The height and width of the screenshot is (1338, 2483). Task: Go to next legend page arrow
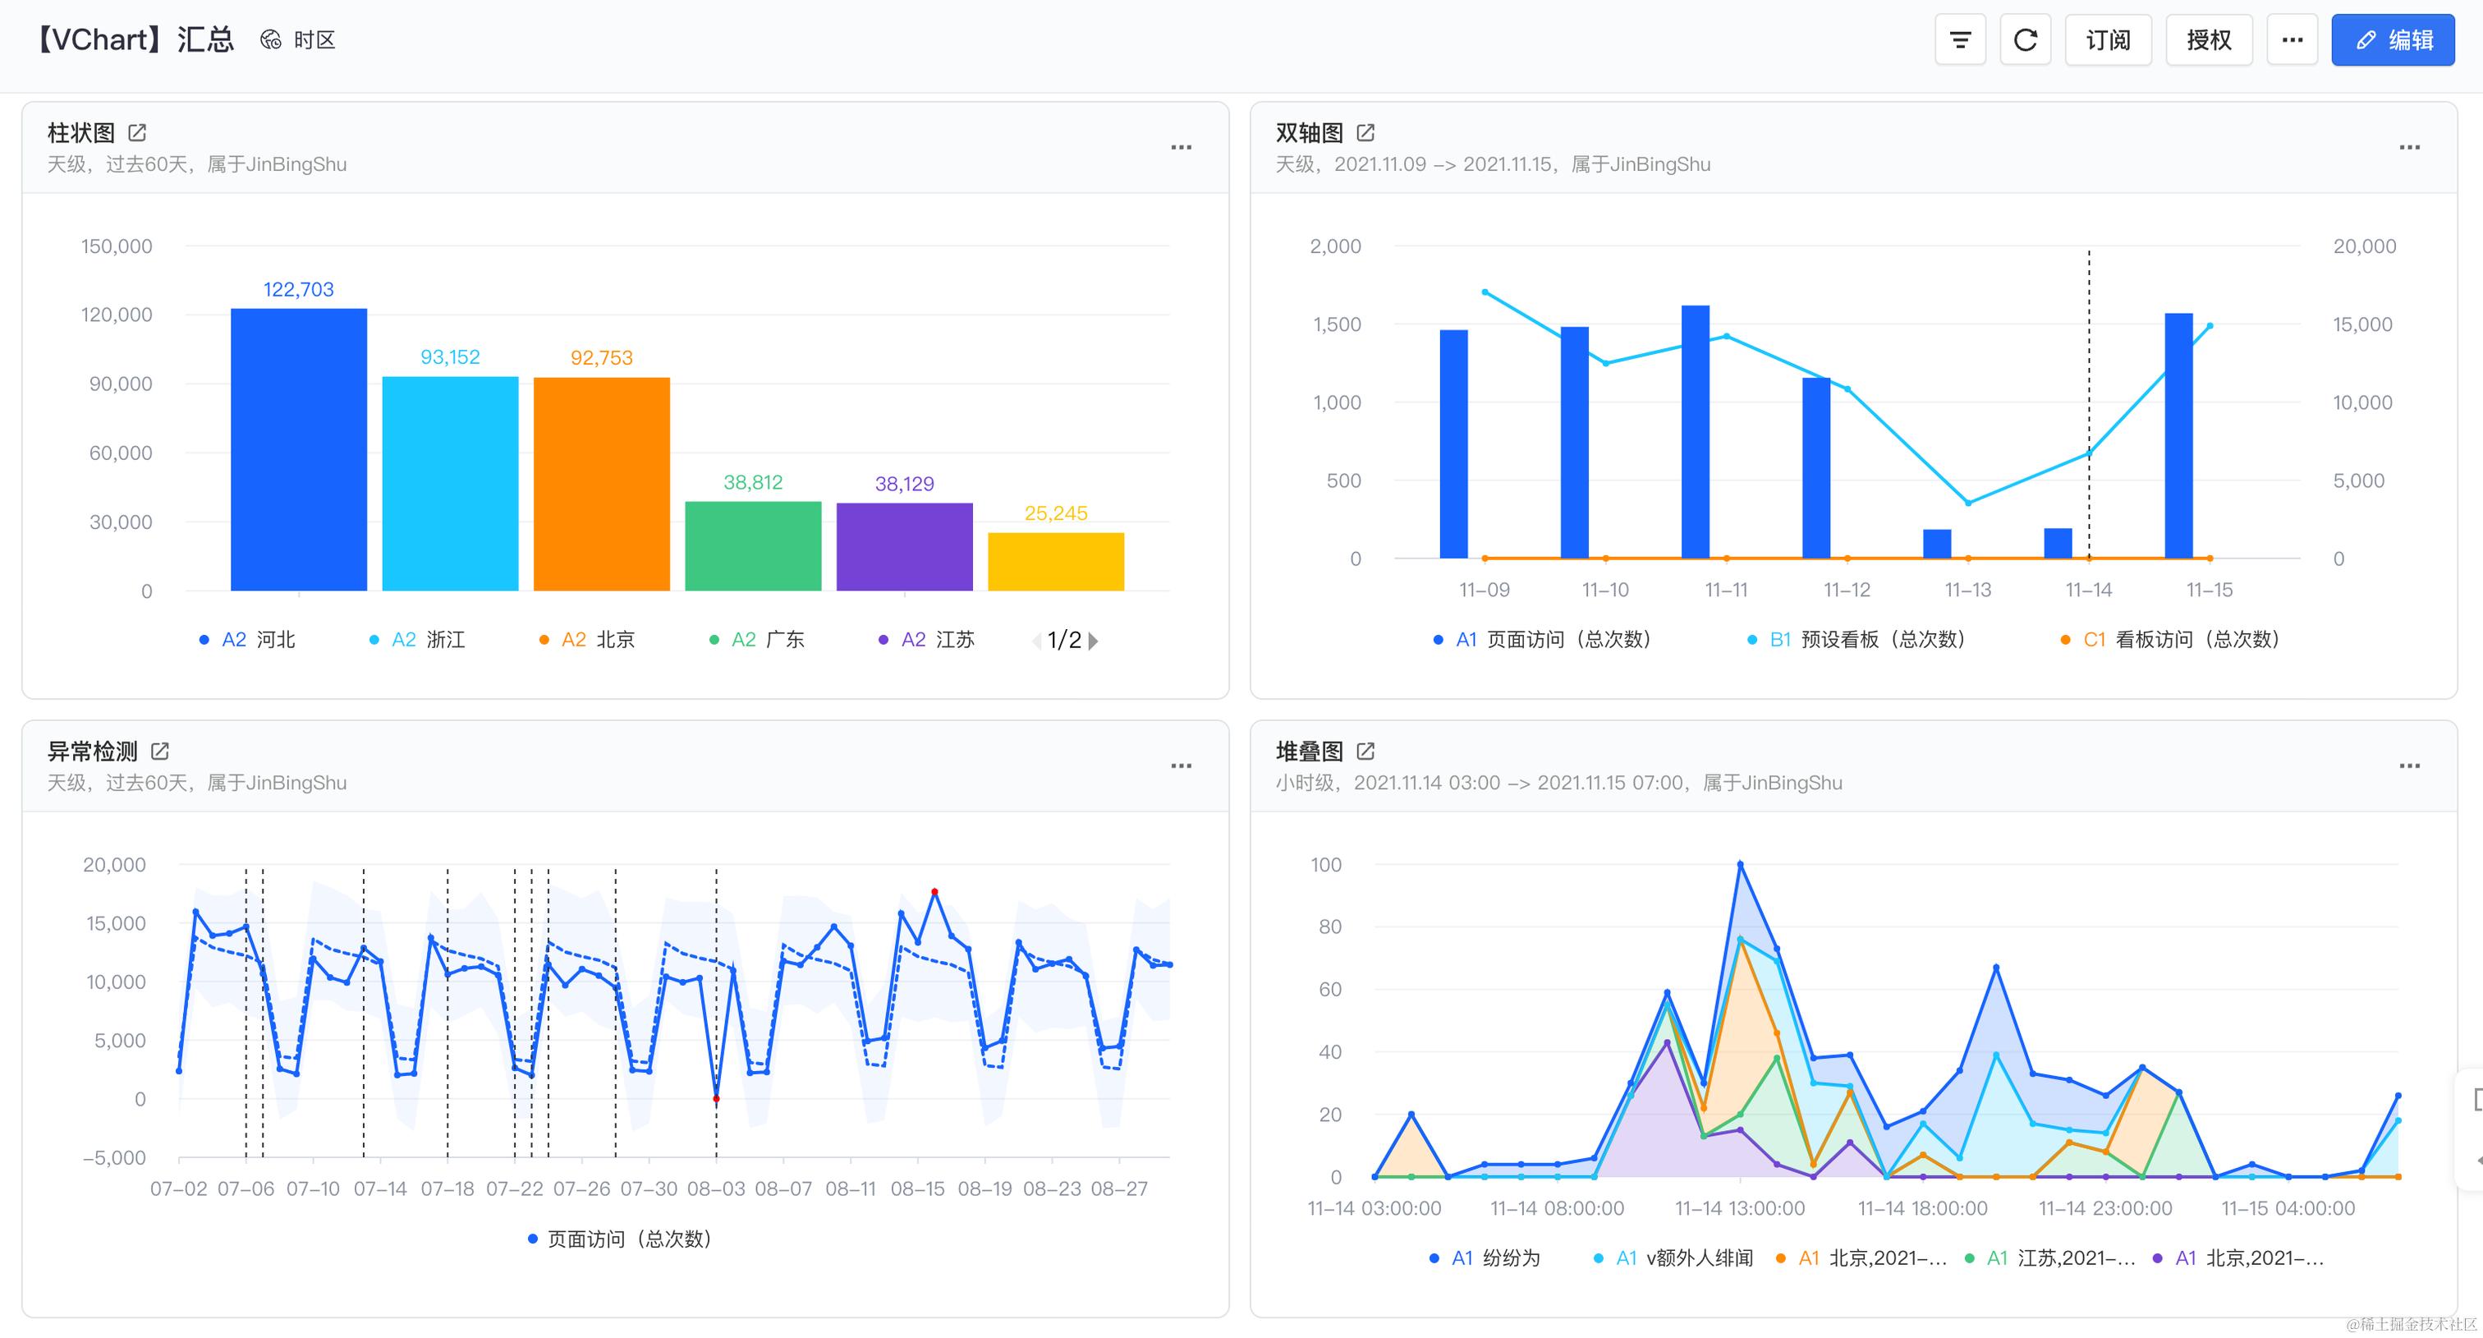pos(1093,641)
